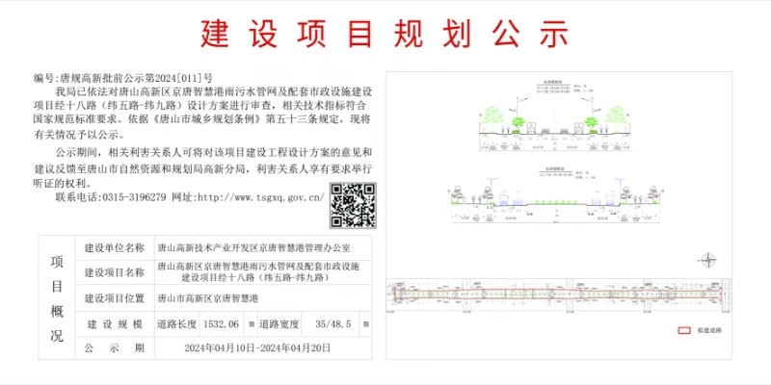Click the 项目概况 vertical header cell
This screenshot has height=385, width=771.
(57, 297)
